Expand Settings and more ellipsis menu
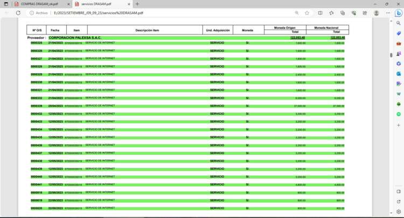 point(387,12)
